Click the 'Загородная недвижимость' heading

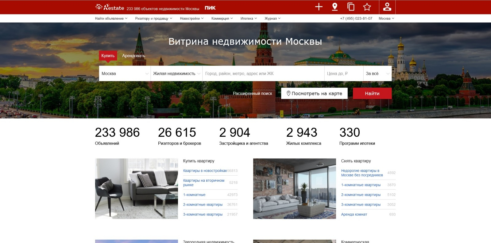pos(209,241)
